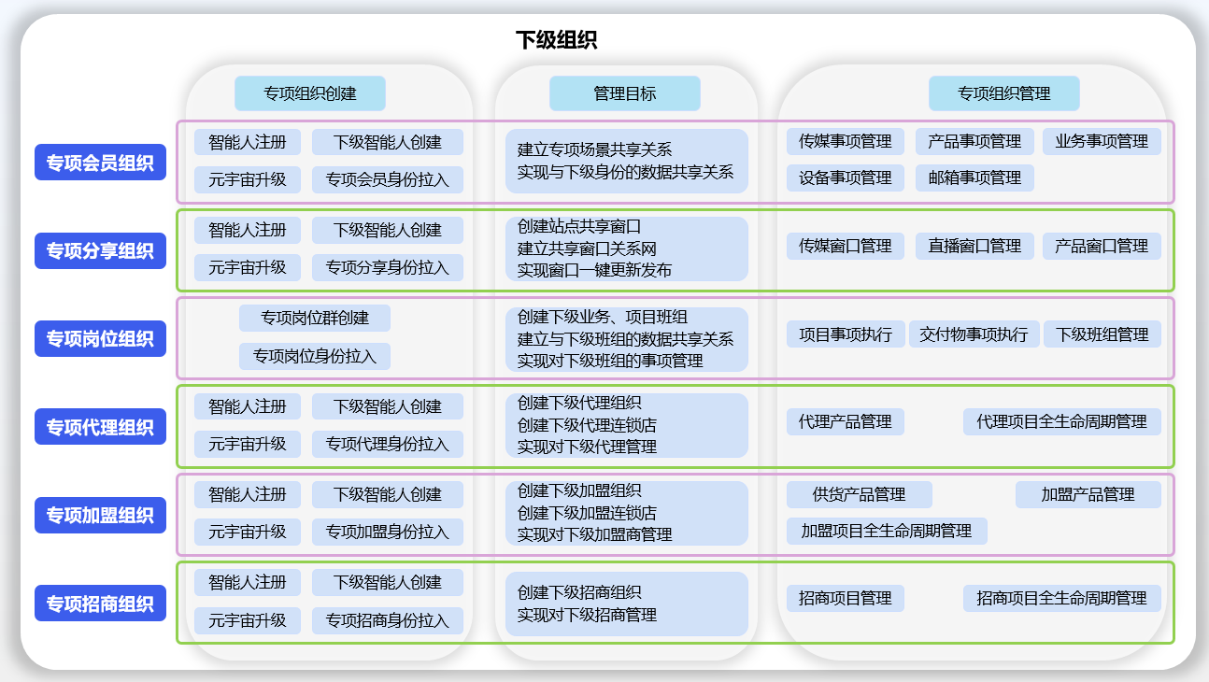
Task: Open 传媒窗口管理
Action: click(x=846, y=246)
